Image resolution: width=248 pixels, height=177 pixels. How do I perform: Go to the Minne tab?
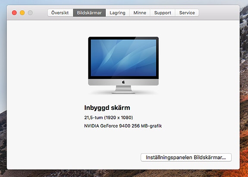[x=140, y=12]
